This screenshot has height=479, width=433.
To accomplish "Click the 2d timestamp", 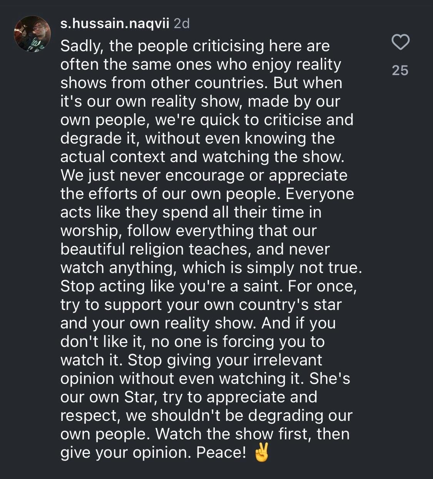I will tap(182, 24).
